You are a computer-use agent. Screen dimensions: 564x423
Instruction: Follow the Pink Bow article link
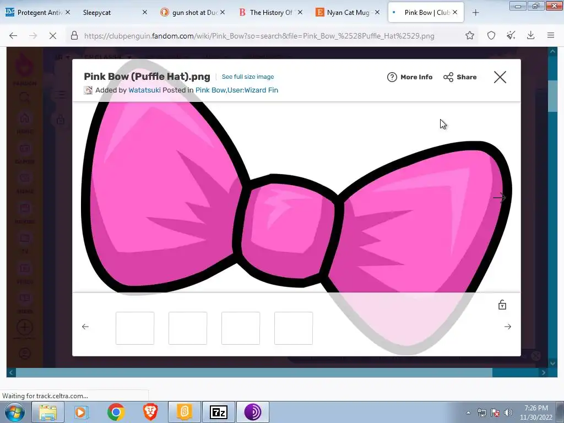210,90
